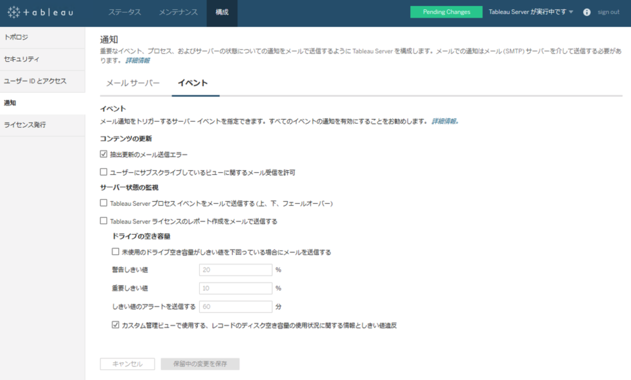631x380 pixels.
Task: Click the 警告しきい値 input field
Action: (x=235, y=270)
